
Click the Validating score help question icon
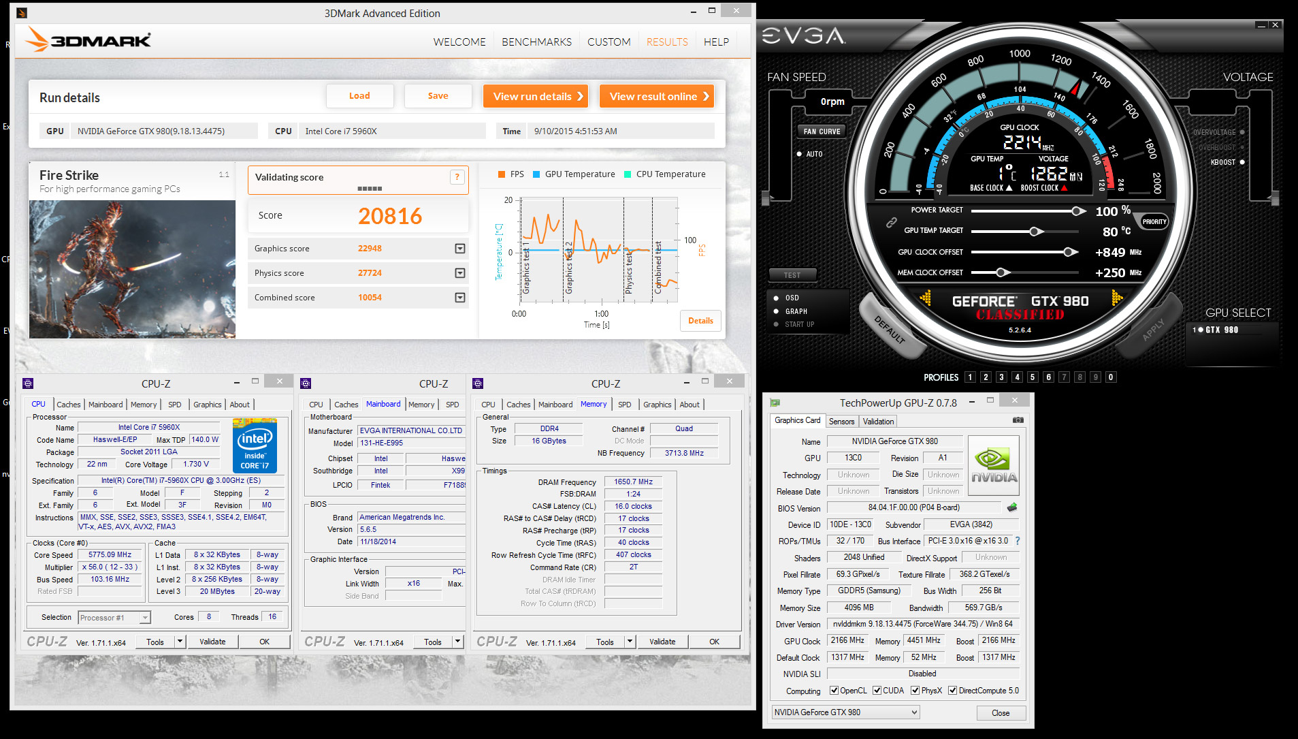pos(457,177)
